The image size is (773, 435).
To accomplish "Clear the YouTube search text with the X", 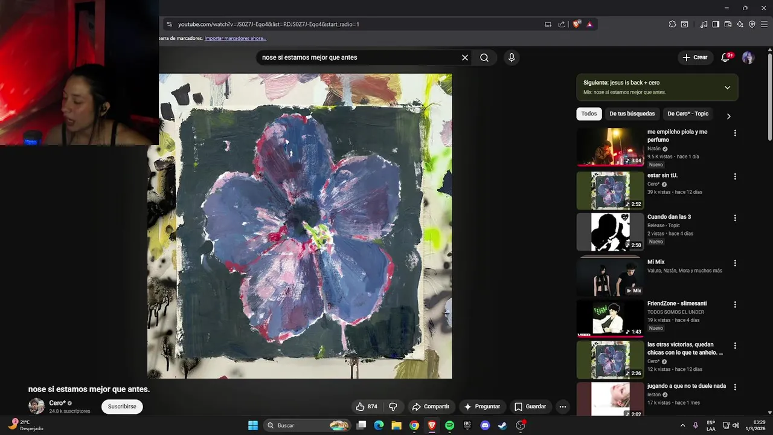I will click(x=465, y=57).
